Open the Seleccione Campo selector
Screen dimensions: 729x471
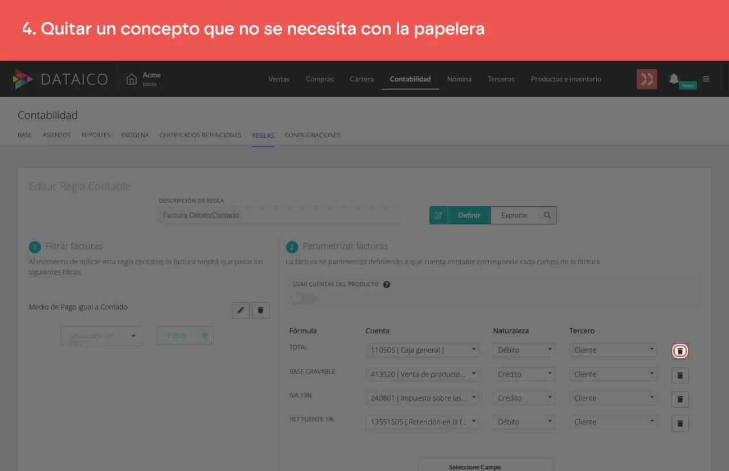tap(486, 464)
